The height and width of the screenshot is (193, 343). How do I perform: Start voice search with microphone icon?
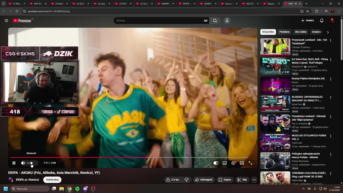tap(227, 21)
